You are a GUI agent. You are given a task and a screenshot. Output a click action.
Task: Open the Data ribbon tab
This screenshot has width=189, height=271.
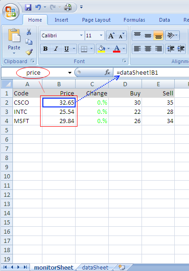coord(165,20)
